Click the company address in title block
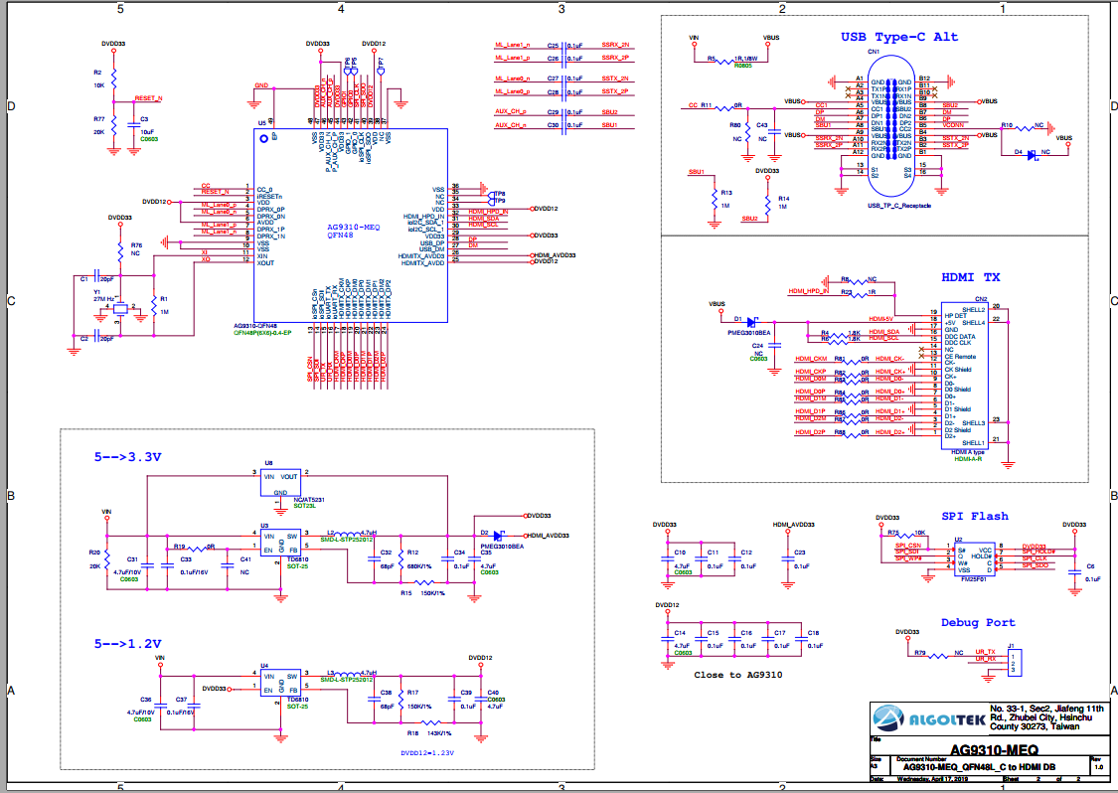The image size is (1118, 793). [1047, 717]
